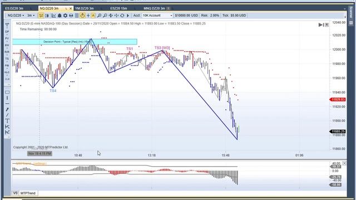
Task: Select the PV tool in left sidebar
Action: 7,39
